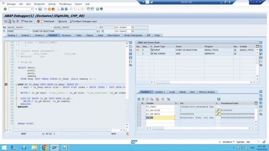
Task: Click the yellow Exit icon in toolbar
Action: (50, 9)
